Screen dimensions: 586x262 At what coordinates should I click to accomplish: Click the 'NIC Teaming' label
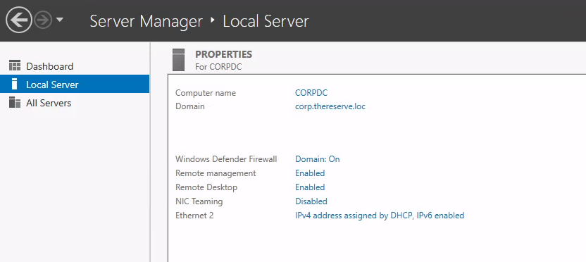click(199, 201)
